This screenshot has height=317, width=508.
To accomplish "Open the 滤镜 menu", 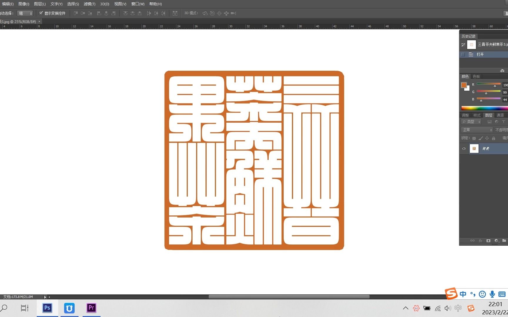I will tap(89, 4).
